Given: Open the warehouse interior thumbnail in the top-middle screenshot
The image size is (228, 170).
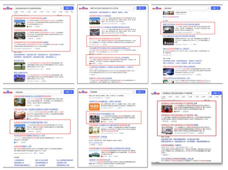Looking at the screenshot, I should click(95, 32).
